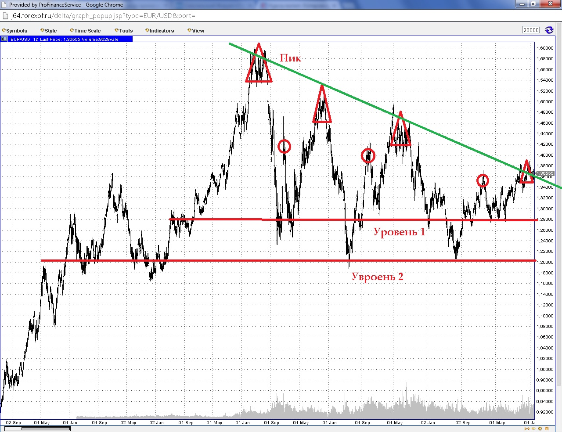Open the Style menu
The image size is (562, 432).
[x=49, y=31]
